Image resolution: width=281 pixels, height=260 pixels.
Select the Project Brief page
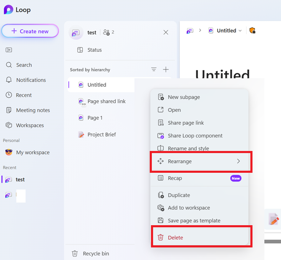[x=97, y=134]
